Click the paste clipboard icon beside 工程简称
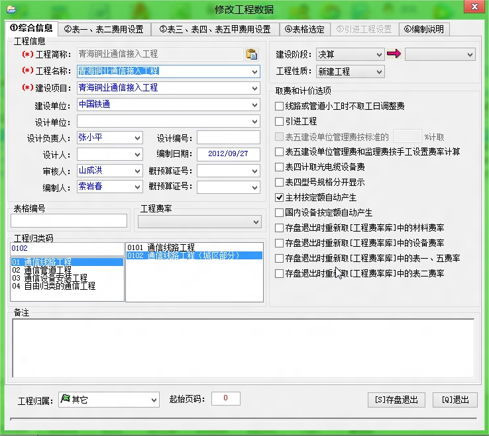489x436 pixels. click(252, 54)
